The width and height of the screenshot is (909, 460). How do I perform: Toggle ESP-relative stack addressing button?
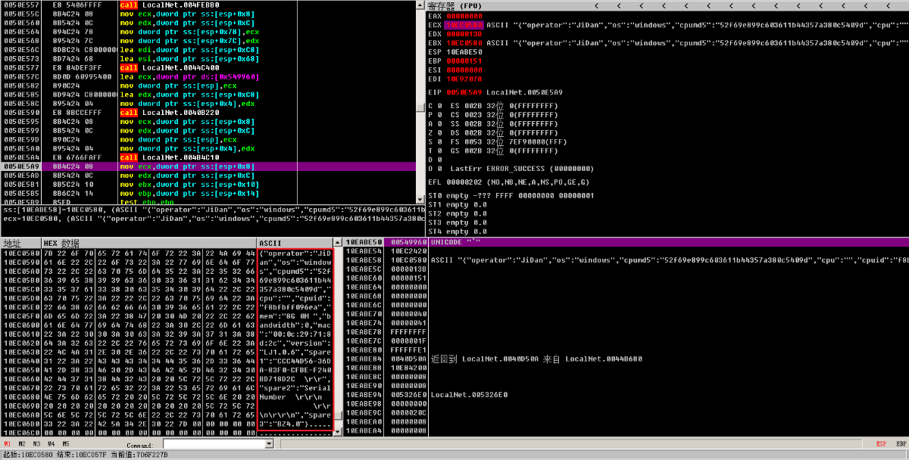tap(881, 444)
